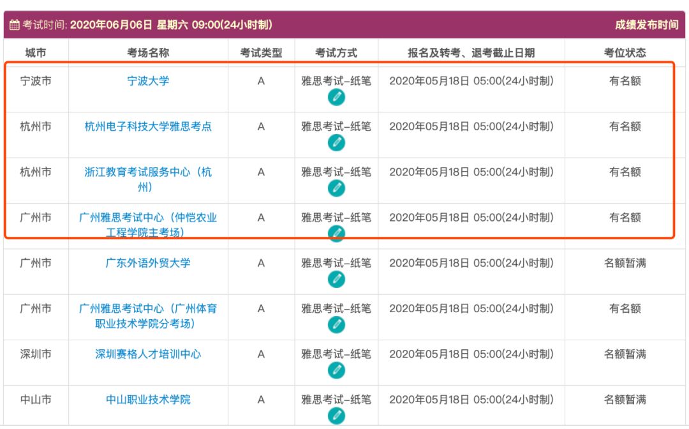Click 有名额 status in 宁波大学 row

pyautogui.click(x=625, y=81)
